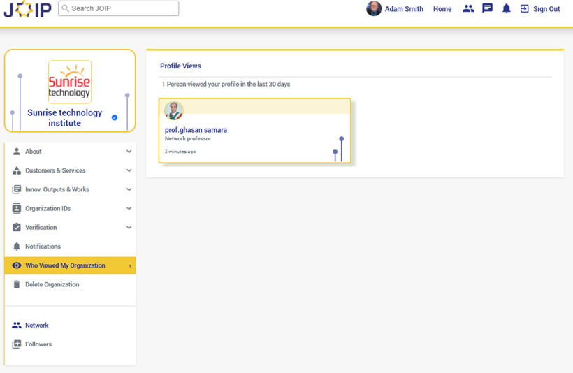
Task: Open Notifications in sidebar menu
Action: pyautogui.click(x=43, y=247)
